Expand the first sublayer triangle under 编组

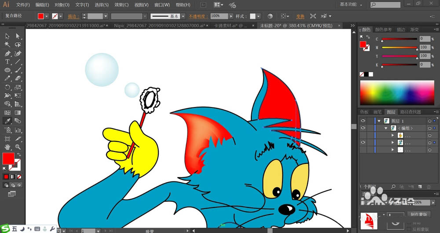coord(393,136)
